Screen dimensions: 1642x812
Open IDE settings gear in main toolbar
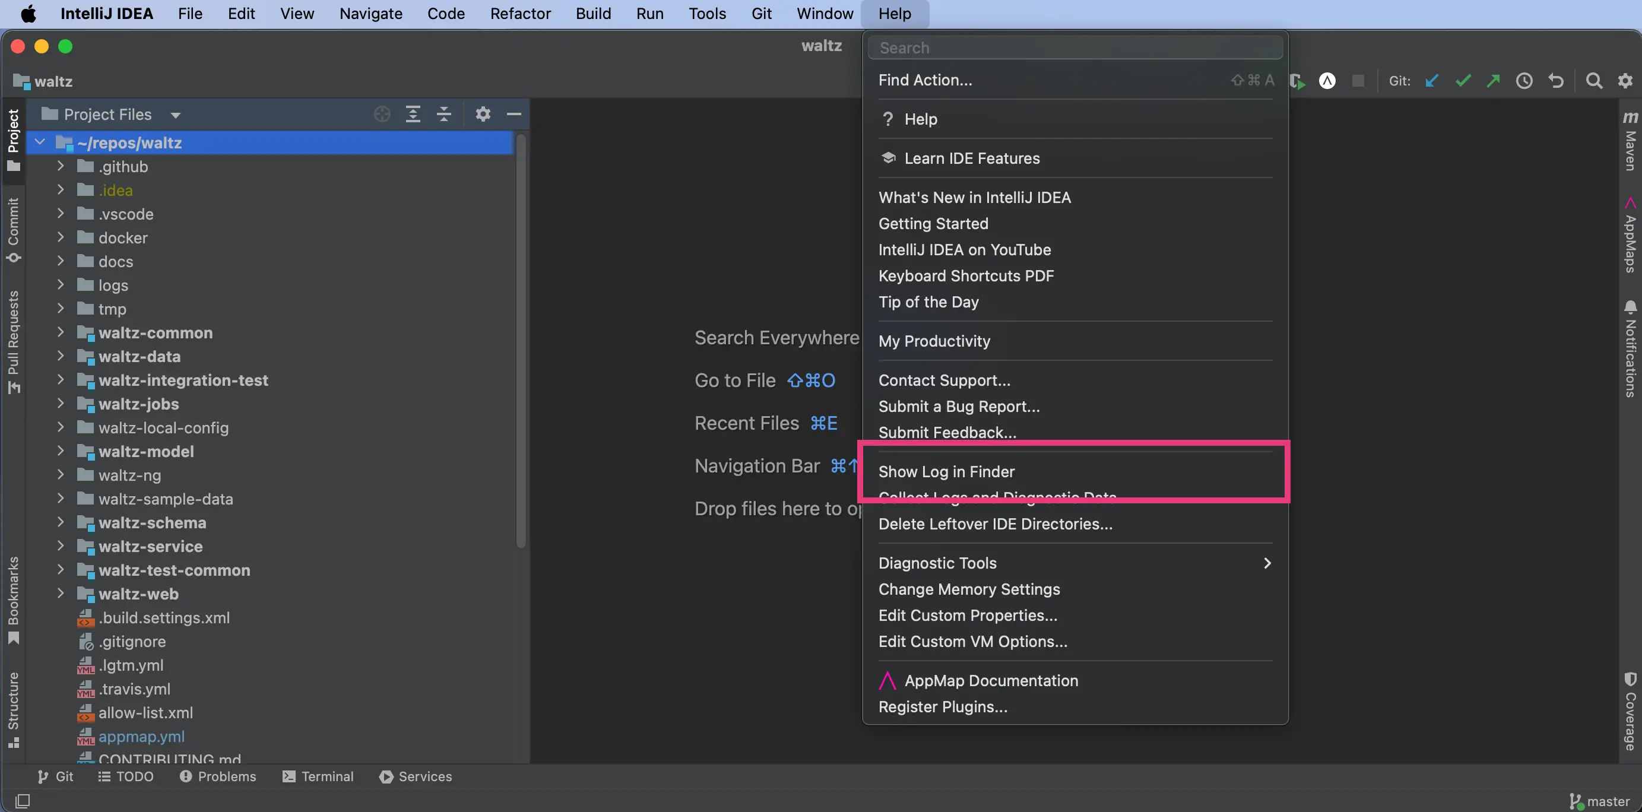(1625, 80)
